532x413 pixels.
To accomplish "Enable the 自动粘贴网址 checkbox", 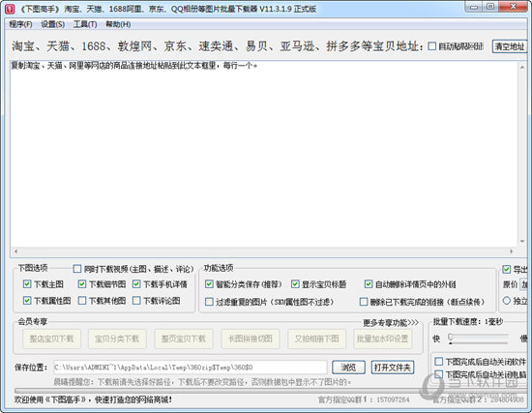I will (432, 46).
